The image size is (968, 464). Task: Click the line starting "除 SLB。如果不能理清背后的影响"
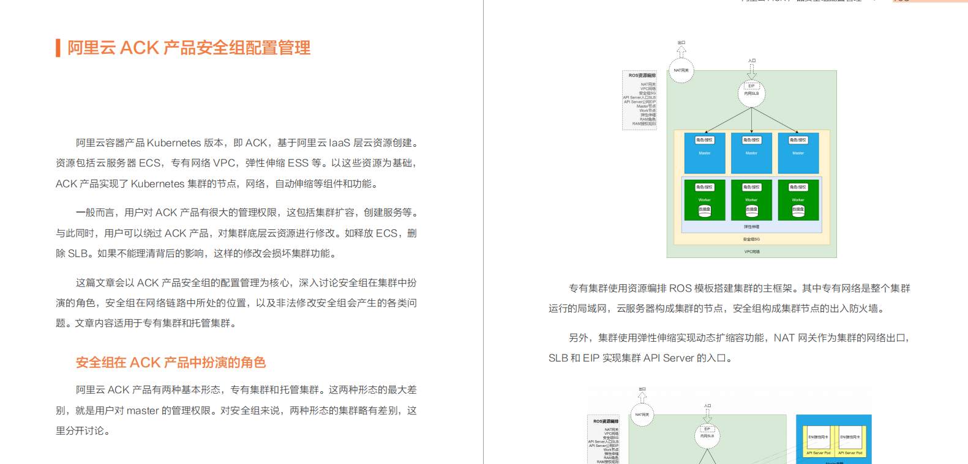click(196, 254)
